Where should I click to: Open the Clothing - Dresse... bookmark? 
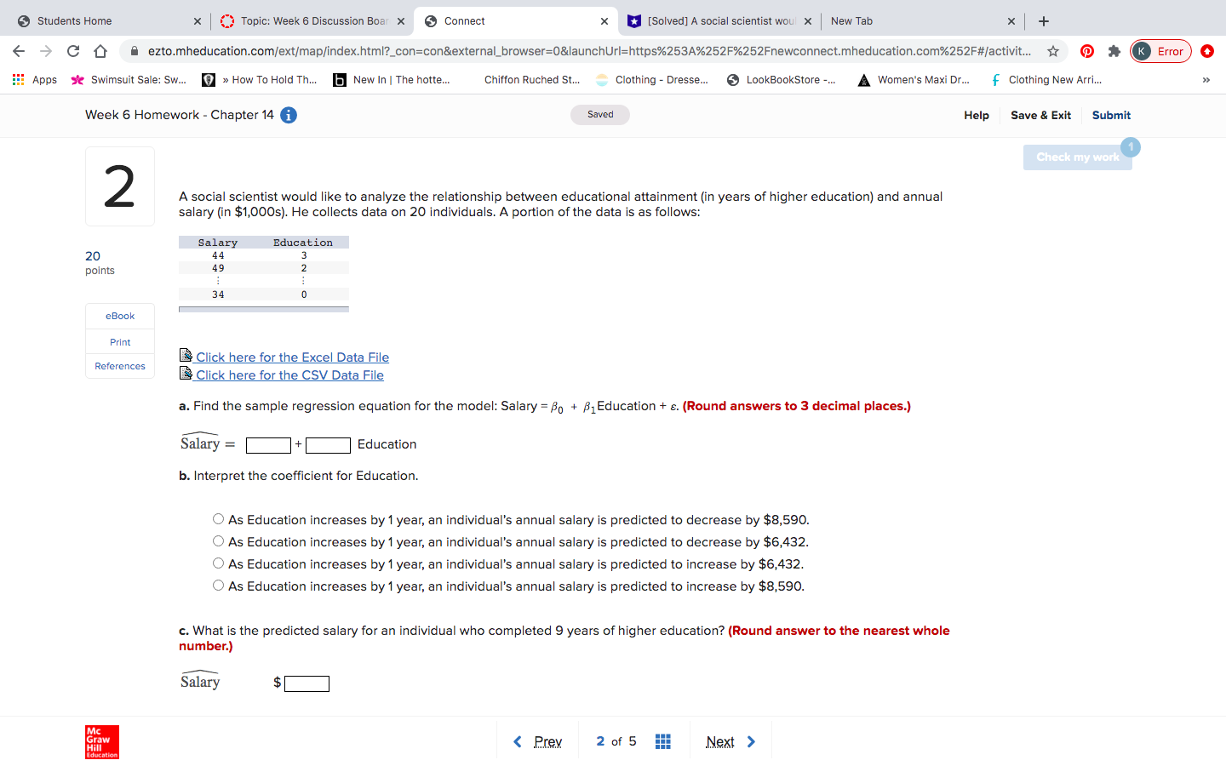(652, 80)
